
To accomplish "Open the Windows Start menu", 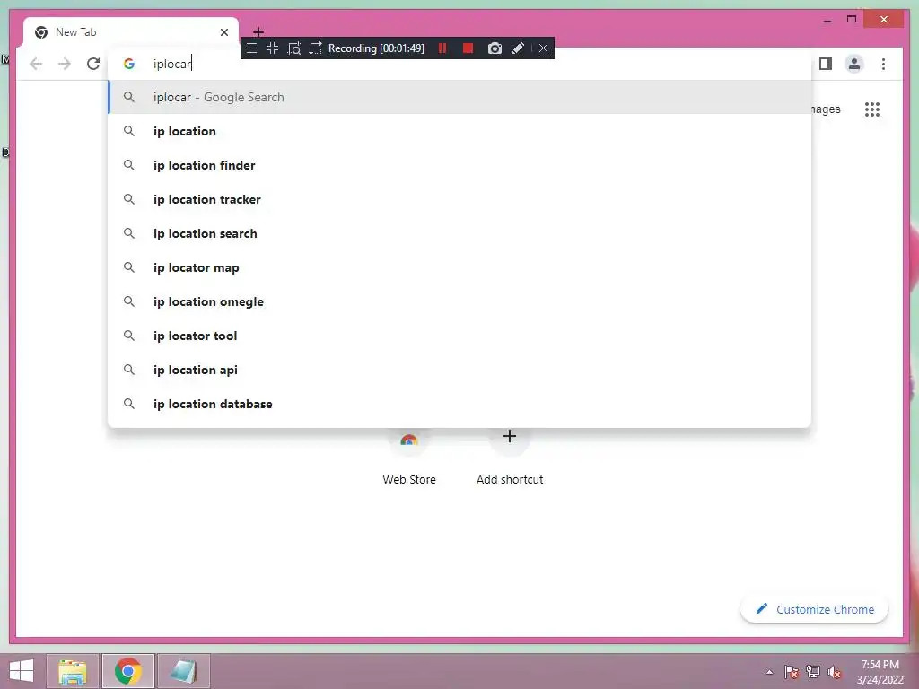I will point(22,671).
